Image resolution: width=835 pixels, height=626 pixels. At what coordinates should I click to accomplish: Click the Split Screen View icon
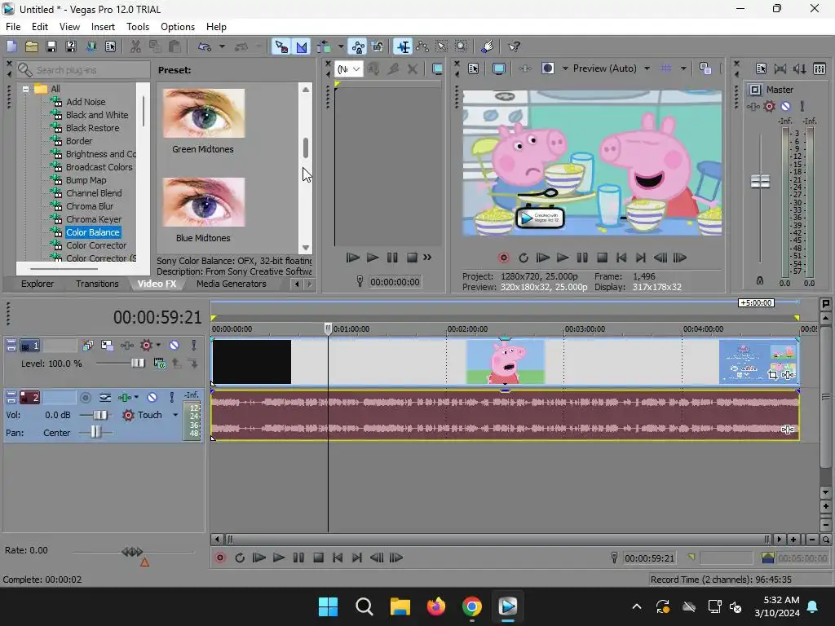547,68
